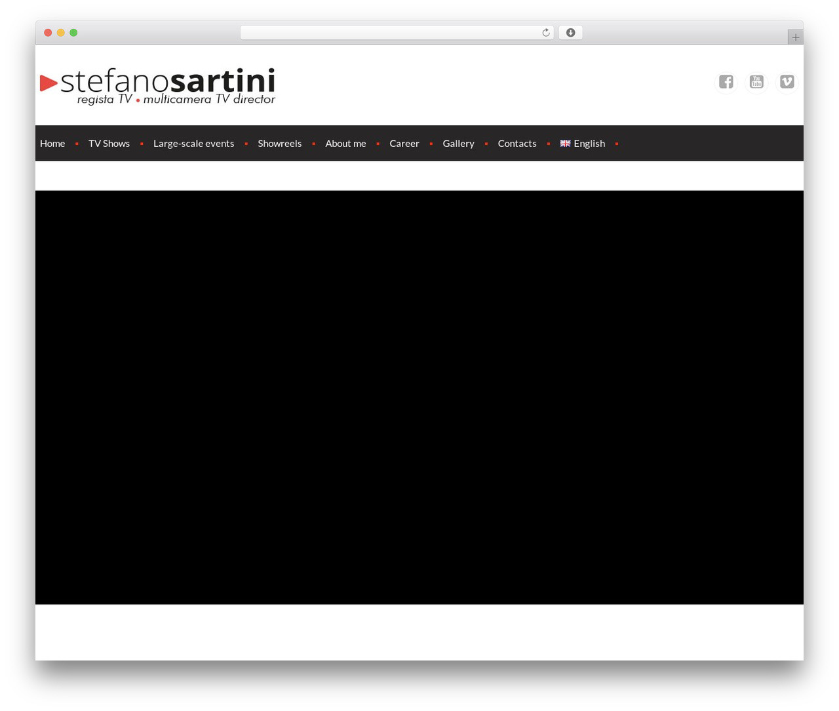Click the black video player area
The height and width of the screenshot is (711, 839).
[x=419, y=397]
